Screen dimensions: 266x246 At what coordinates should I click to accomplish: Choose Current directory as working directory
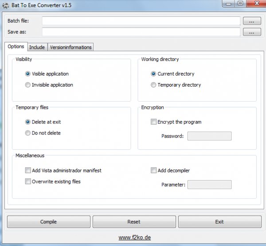point(153,74)
